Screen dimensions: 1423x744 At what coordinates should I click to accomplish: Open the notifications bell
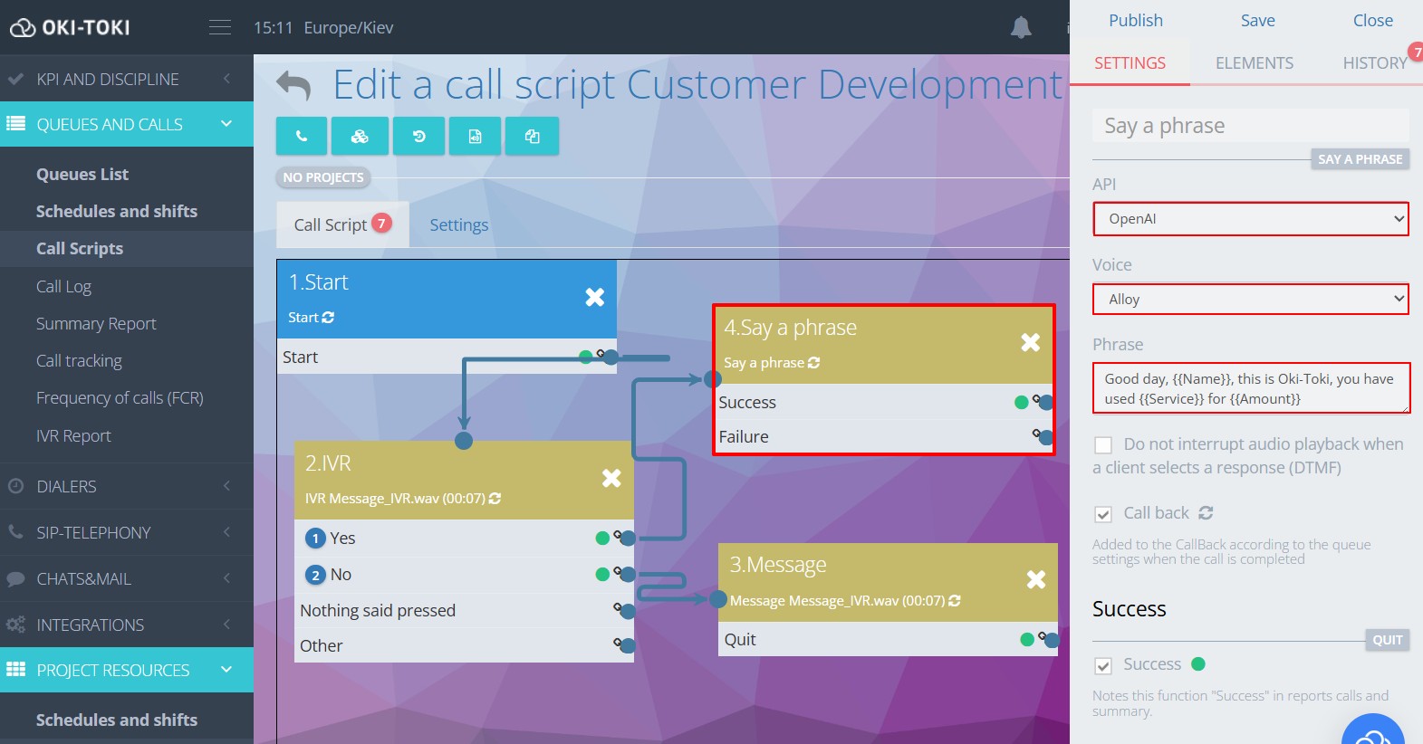(1021, 28)
